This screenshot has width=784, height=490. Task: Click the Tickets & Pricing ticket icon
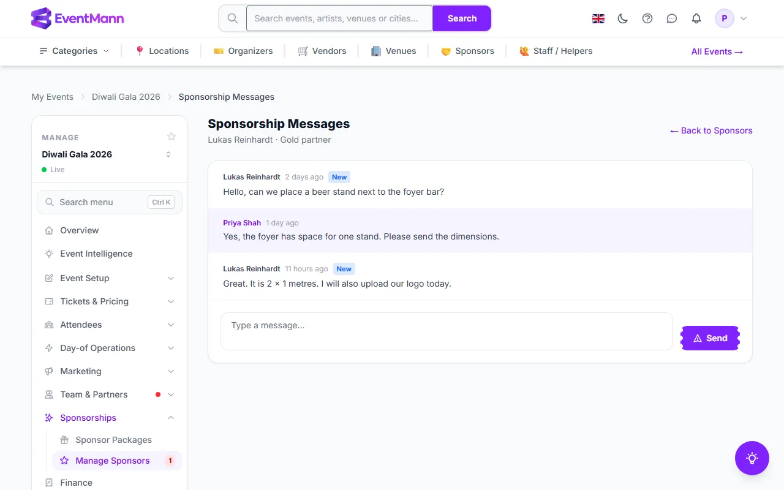(49, 301)
